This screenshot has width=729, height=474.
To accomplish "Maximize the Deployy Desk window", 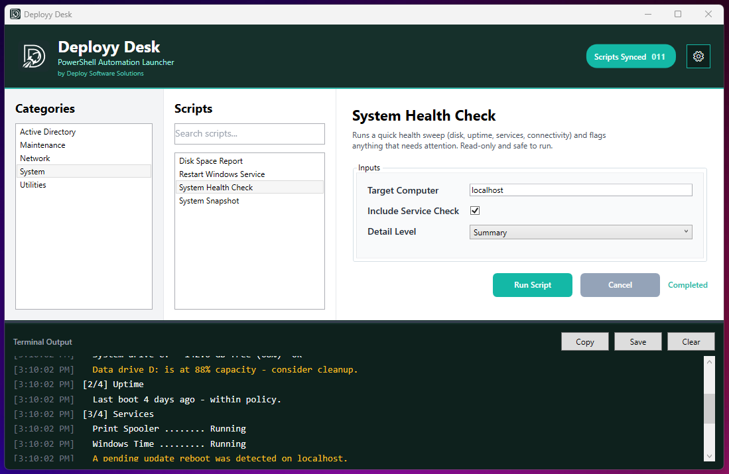I will tap(678, 14).
